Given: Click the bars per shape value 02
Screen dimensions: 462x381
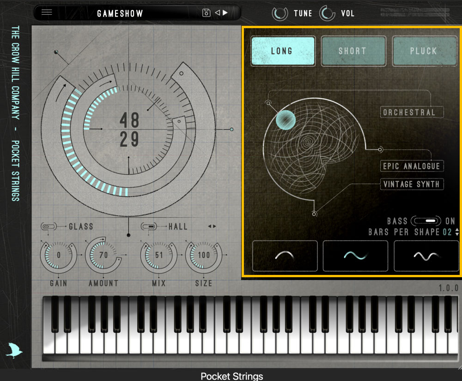Looking at the screenshot, I should click(x=447, y=232).
